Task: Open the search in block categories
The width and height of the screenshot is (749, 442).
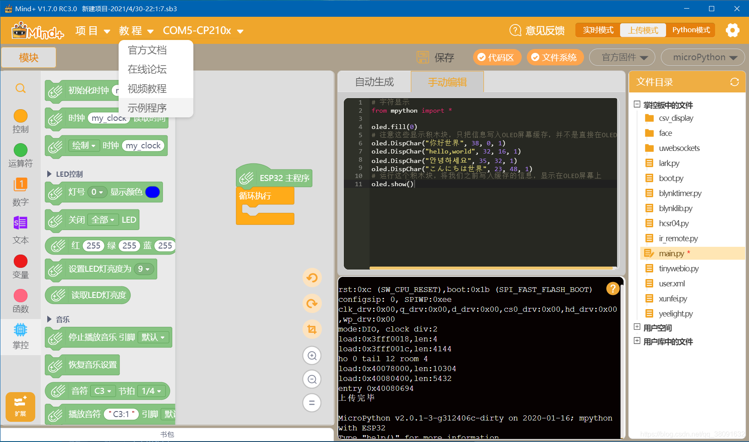Action: pos(21,89)
